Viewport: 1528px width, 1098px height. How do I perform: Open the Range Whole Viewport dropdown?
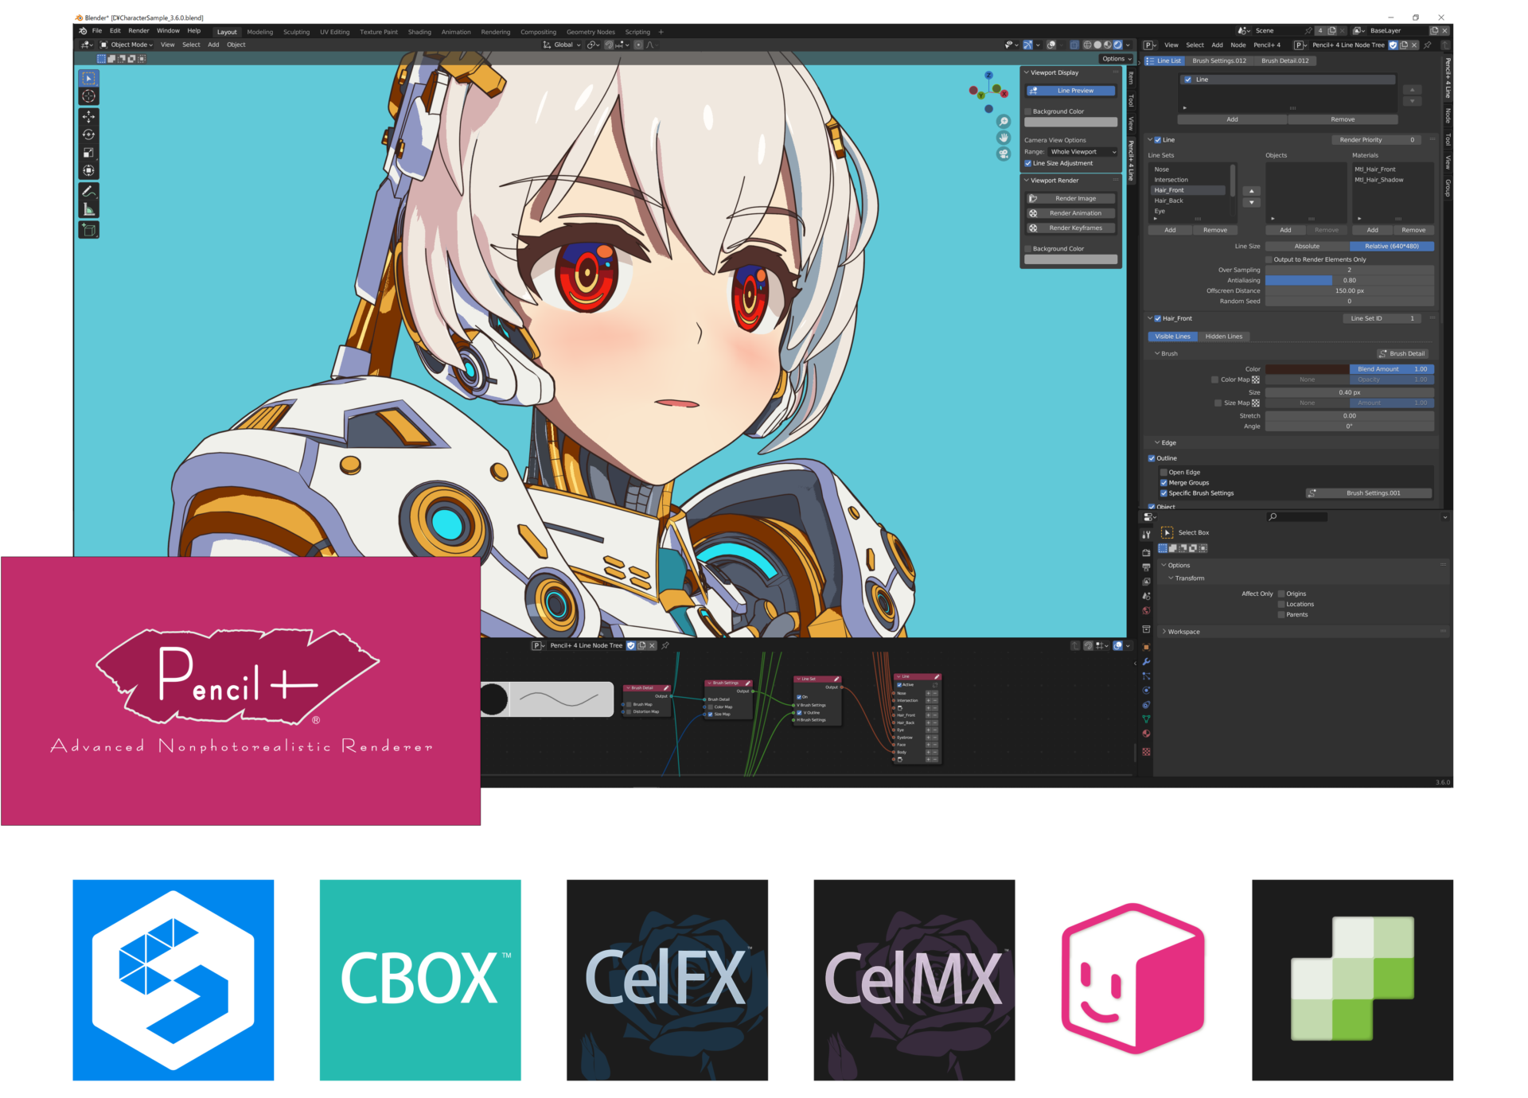click(x=1082, y=152)
